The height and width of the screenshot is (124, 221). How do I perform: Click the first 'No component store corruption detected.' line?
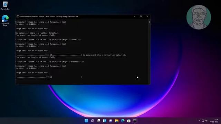[37, 33]
